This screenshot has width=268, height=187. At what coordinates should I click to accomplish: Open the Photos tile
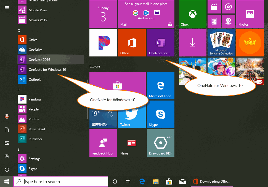point(250,14)
